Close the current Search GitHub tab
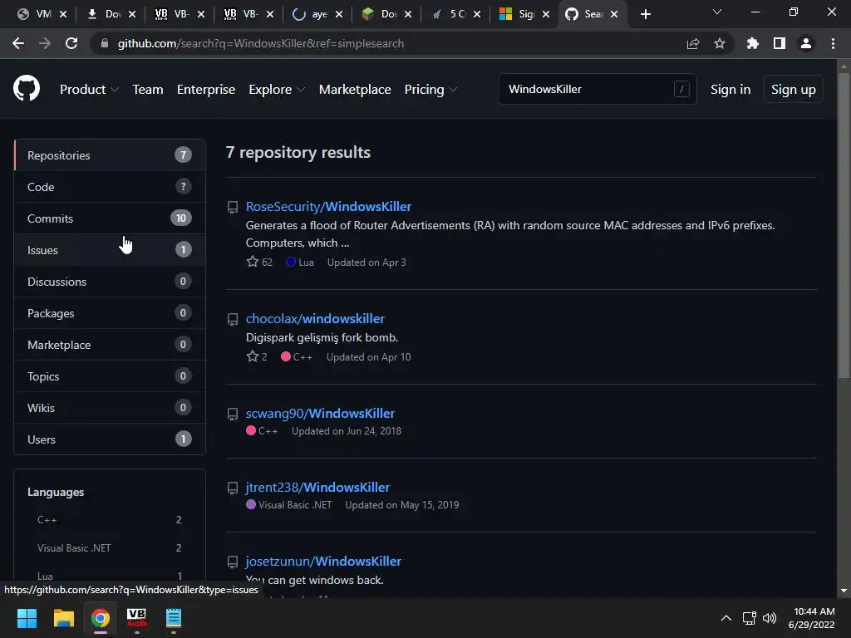Viewport: 851px width, 638px height. pyautogui.click(x=614, y=14)
